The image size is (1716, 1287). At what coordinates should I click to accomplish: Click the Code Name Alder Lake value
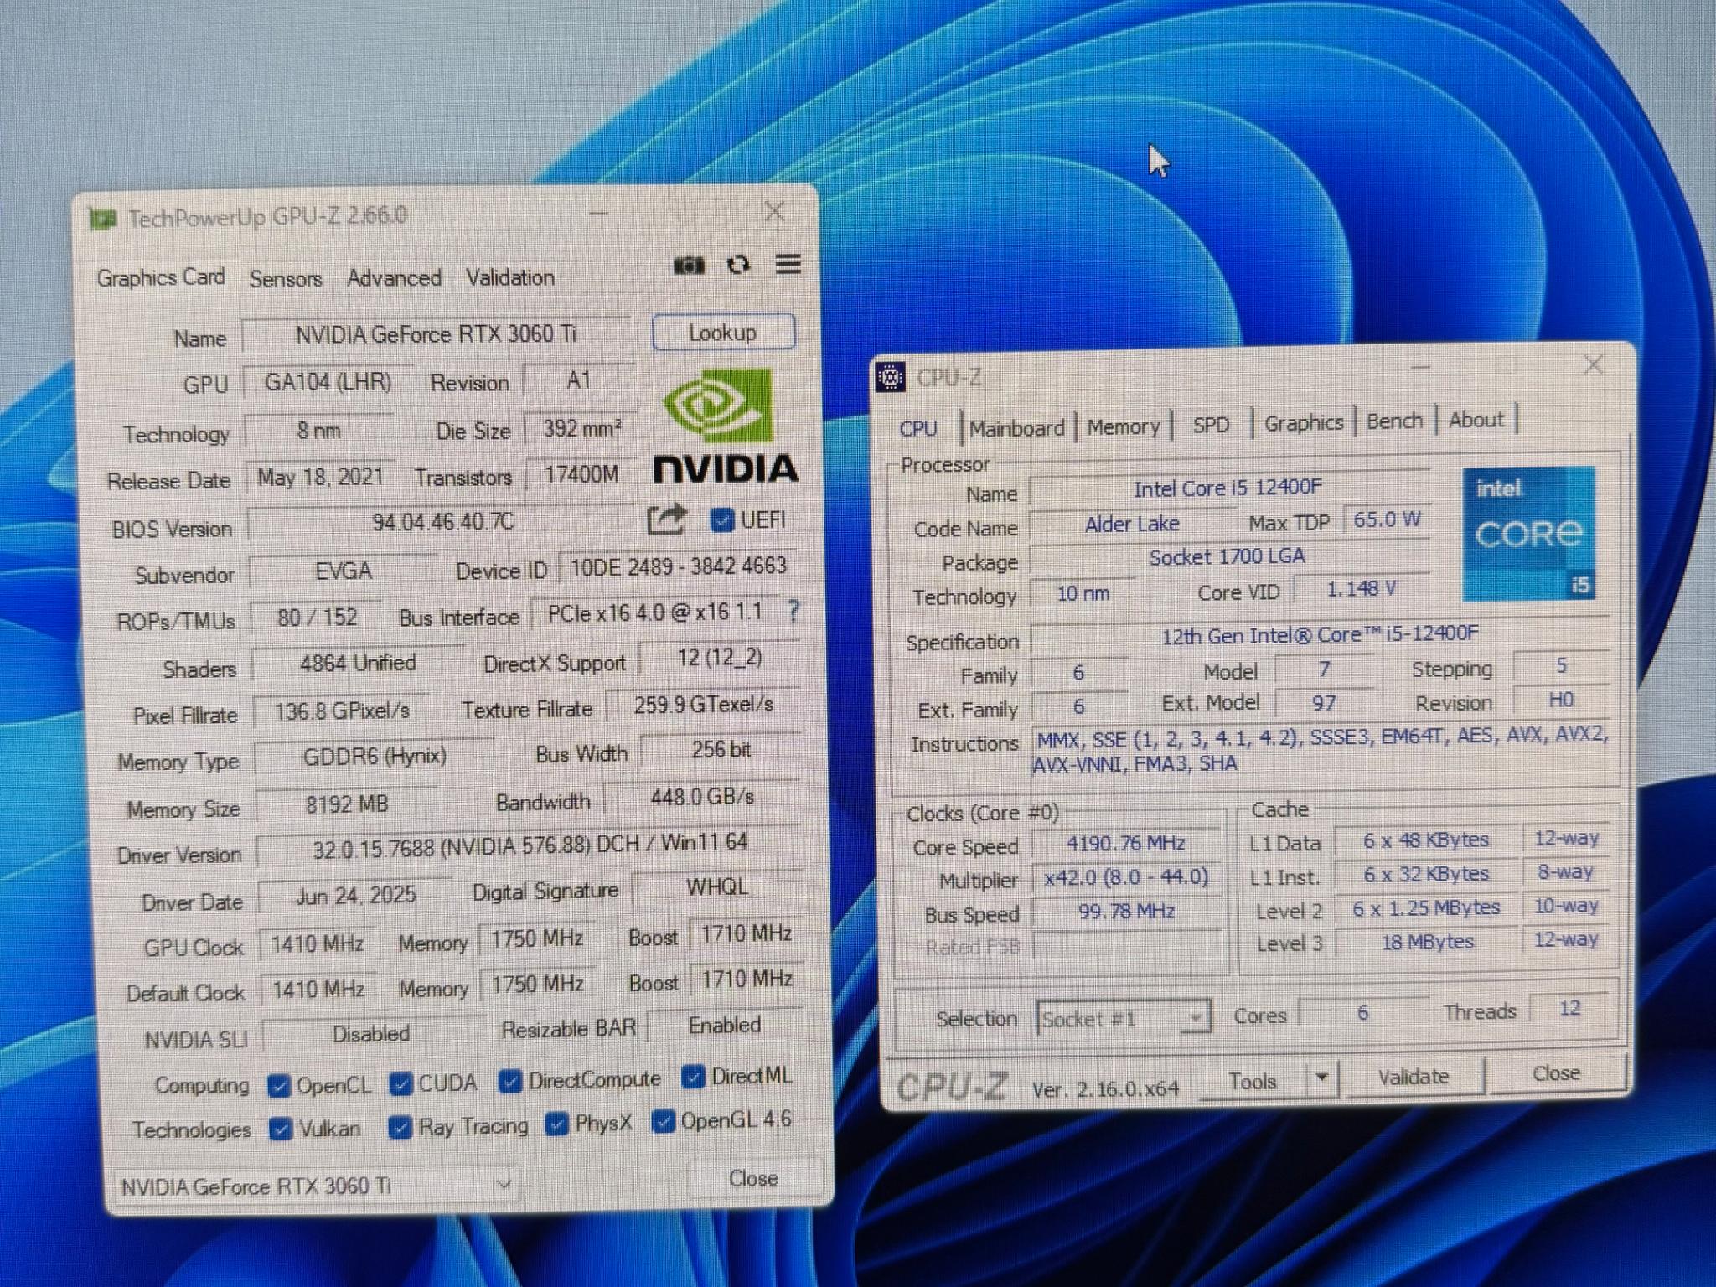1131,525
